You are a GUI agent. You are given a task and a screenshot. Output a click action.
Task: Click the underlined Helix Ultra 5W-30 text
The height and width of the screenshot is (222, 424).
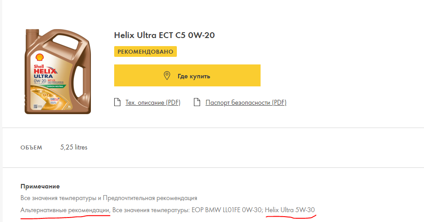pyautogui.click(x=290, y=210)
